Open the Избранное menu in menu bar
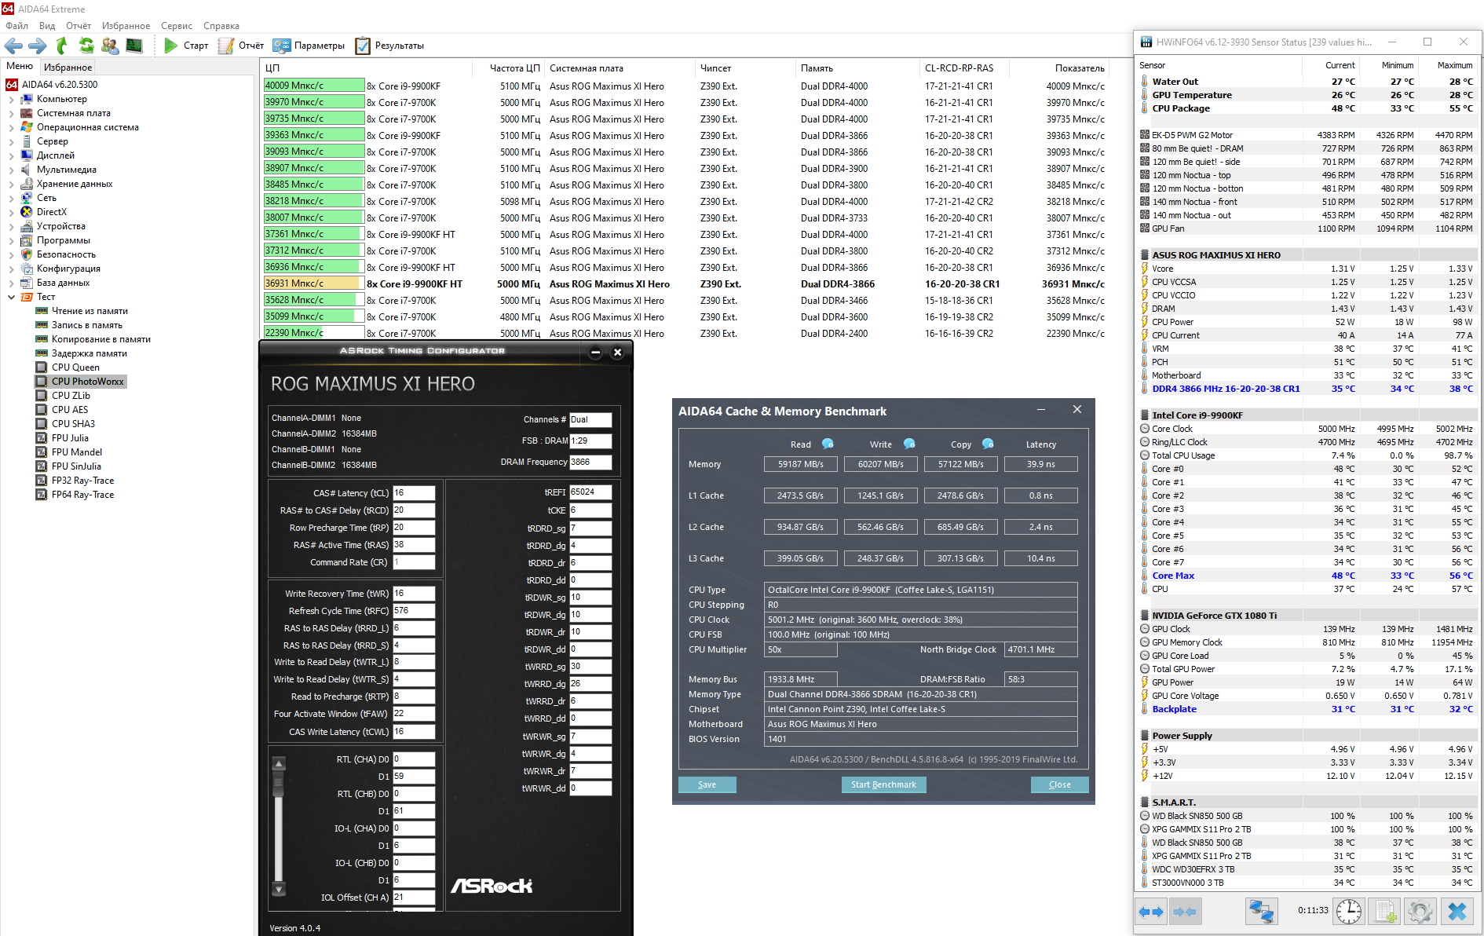This screenshot has width=1484, height=936. tap(126, 26)
